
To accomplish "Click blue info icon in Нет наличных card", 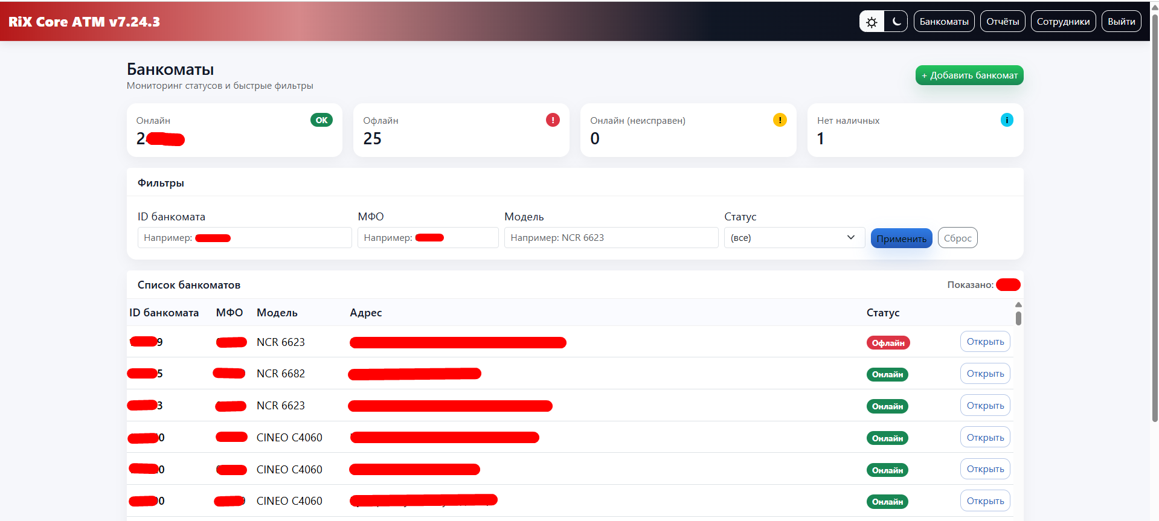I will click(1007, 120).
